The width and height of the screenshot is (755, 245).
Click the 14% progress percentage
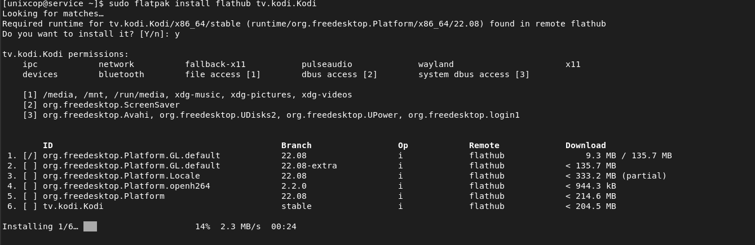[x=202, y=226]
